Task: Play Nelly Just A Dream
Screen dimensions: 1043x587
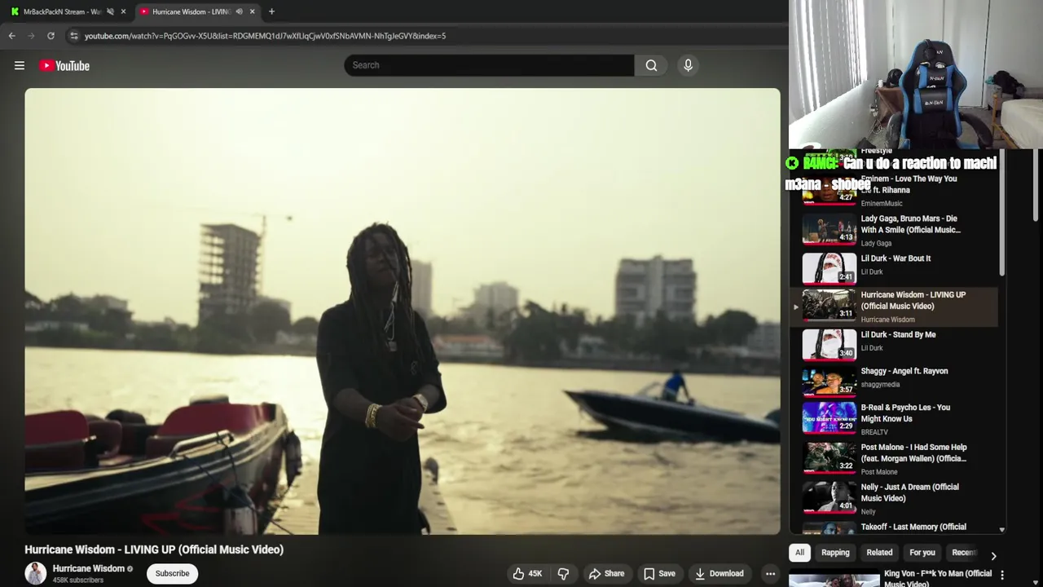Action: point(909,492)
